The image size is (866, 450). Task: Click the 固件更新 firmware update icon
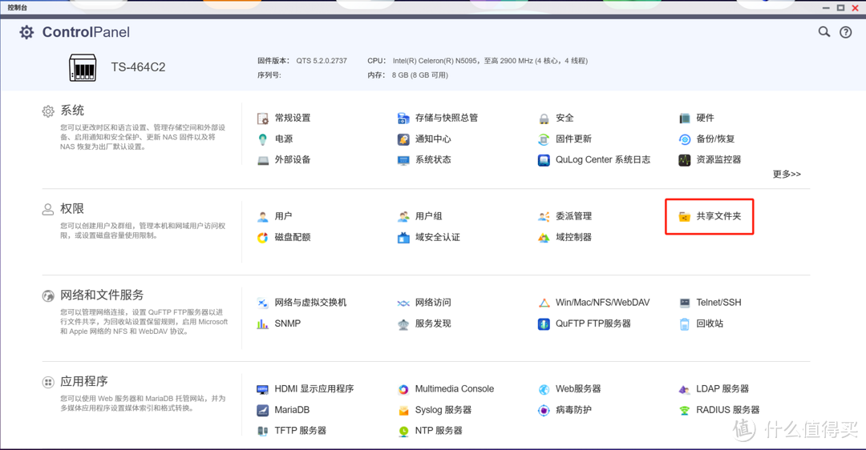pyautogui.click(x=544, y=139)
